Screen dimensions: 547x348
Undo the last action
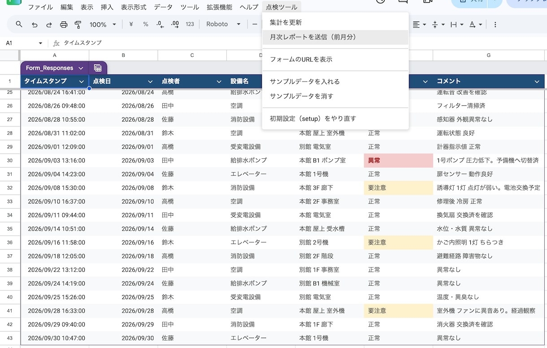pyautogui.click(x=35, y=24)
